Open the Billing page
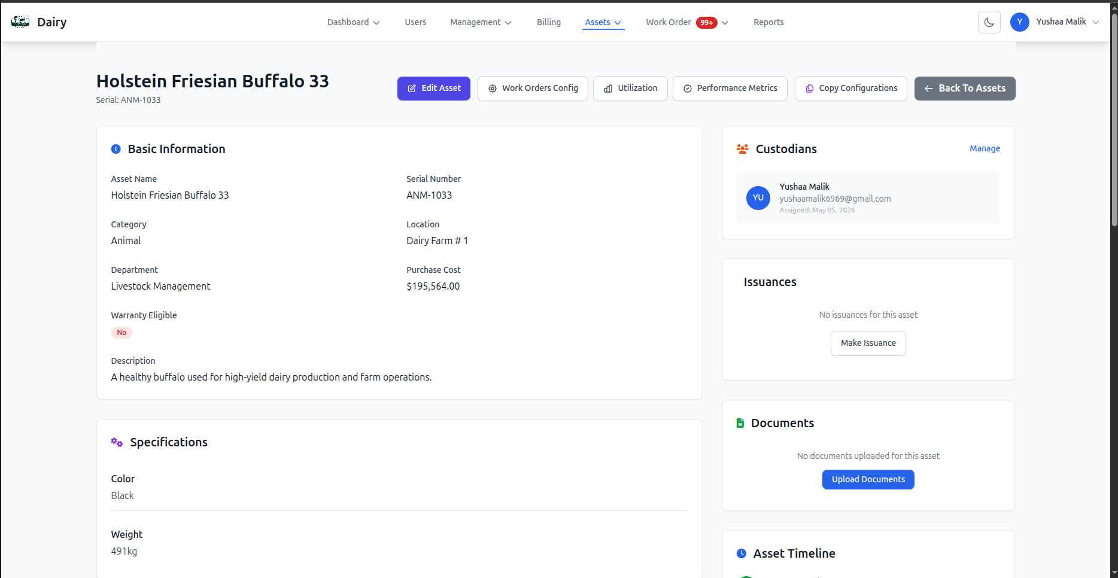The width and height of the screenshot is (1118, 578). (x=549, y=22)
